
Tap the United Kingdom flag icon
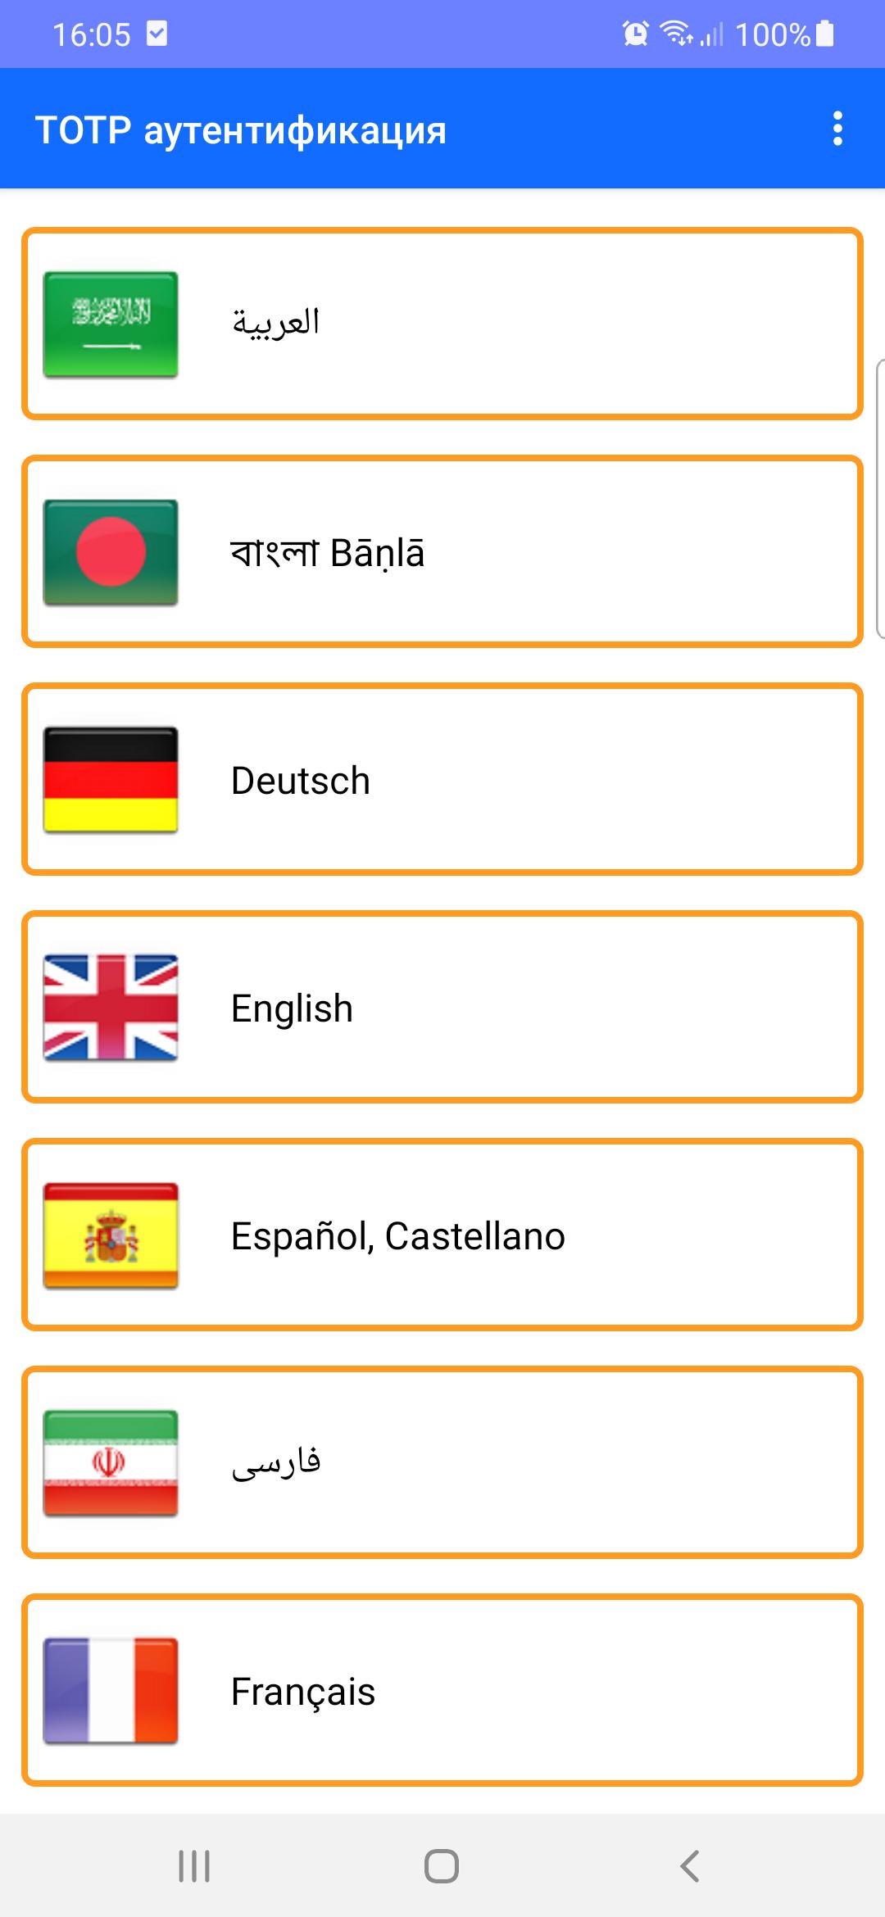pyautogui.click(x=111, y=1008)
